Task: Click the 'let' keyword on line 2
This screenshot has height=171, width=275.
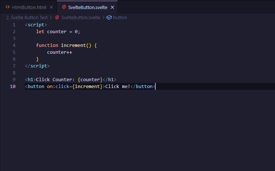Action: pos(40,32)
